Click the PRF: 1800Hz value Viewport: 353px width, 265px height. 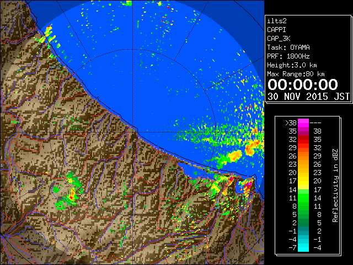point(288,56)
